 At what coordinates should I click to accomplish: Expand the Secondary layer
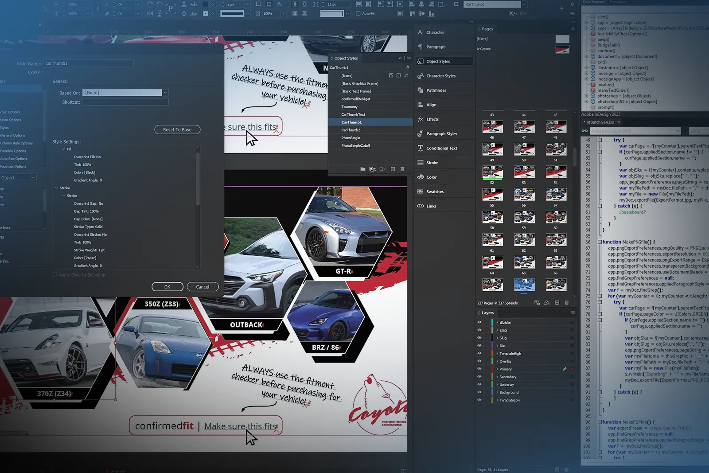pyautogui.click(x=497, y=377)
